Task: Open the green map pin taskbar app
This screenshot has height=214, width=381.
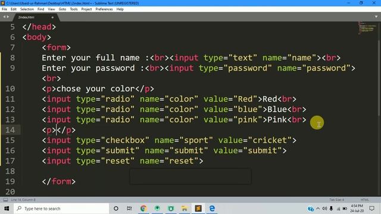Action: pyautogui.click(x=157, y=209)
